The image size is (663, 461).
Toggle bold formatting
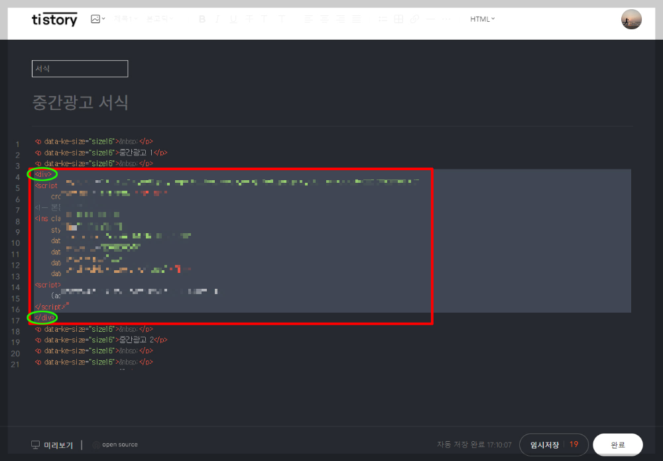202,19
